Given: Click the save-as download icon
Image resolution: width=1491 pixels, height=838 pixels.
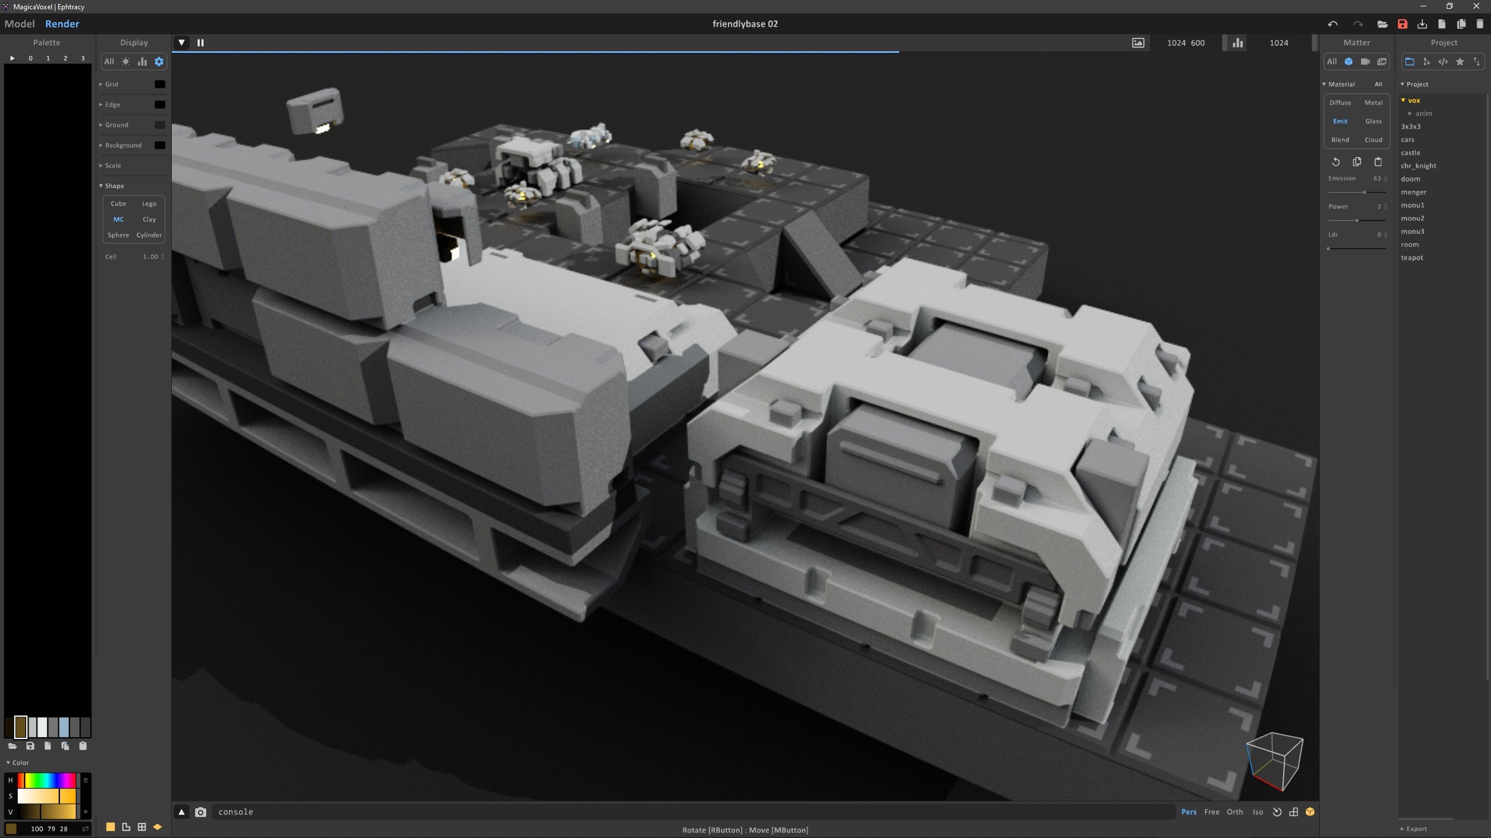Looking at the screenshot, I should coord(1422,24).
